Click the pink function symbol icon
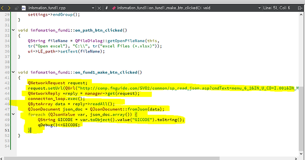Screen dimensions: 305x160 tap(114, 8)
